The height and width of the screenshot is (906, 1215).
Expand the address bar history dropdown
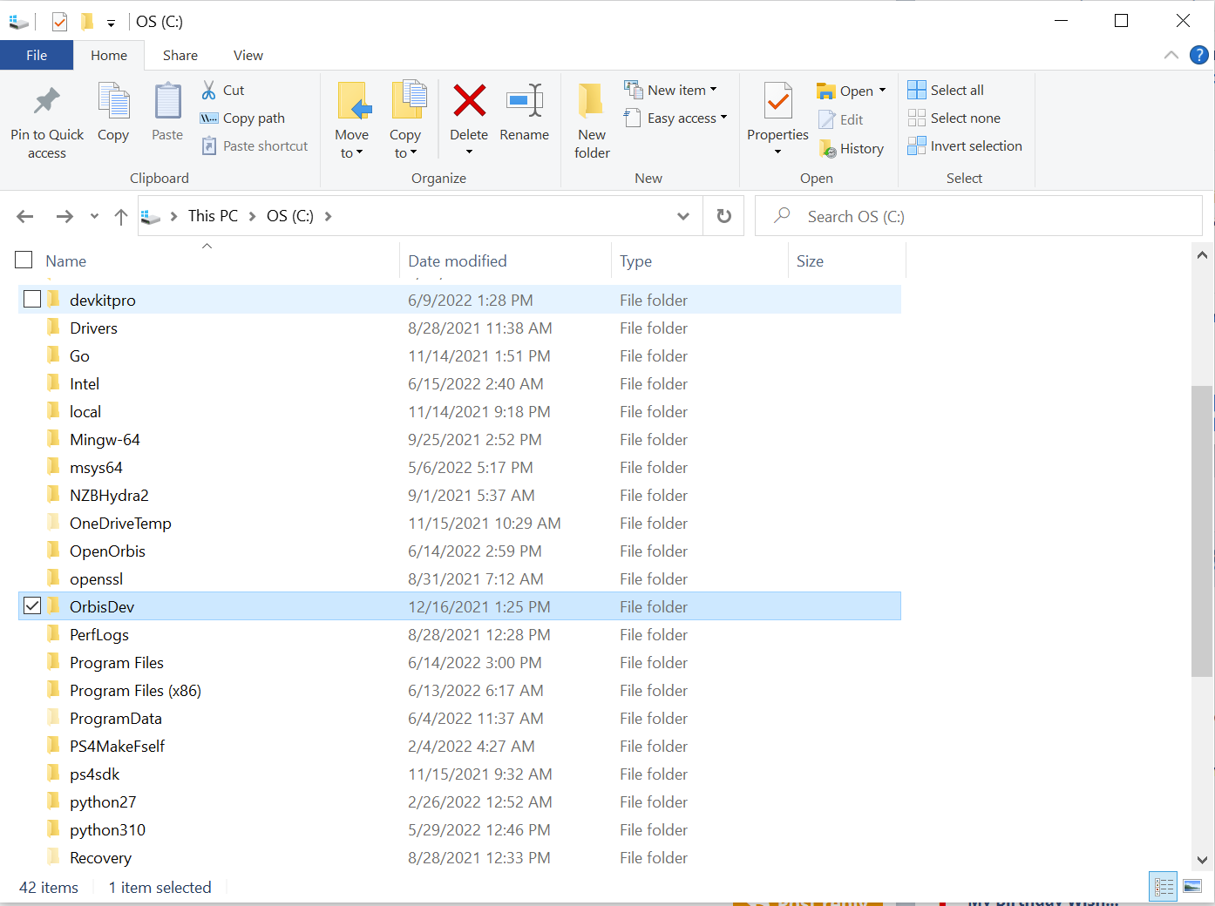click(683, 216)
